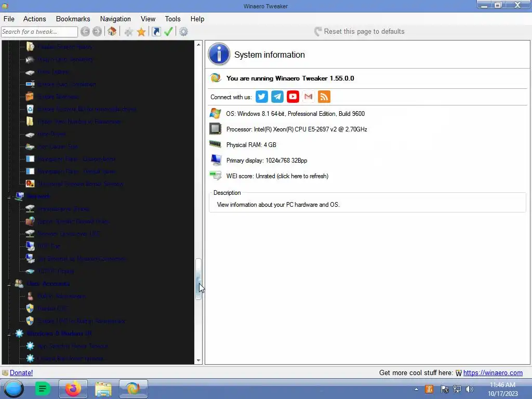The height and width of the screenshot is (399, 532).
Task: Click the blue shortcut-arrow toolbar icon
Action: [156, 32]
